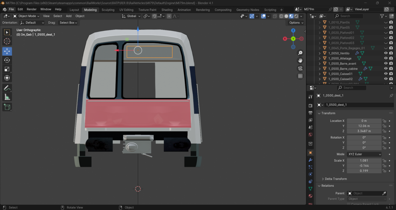
Task: Toggle Location X lock
Action: pyautogui.click(x=384, y=121)
